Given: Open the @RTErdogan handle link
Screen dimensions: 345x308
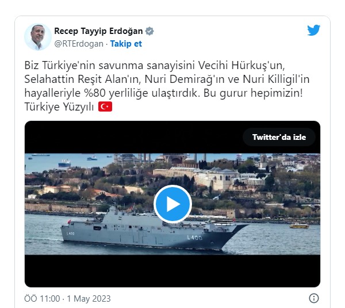Looking at the screenshot, I should (x=79, y=44).
